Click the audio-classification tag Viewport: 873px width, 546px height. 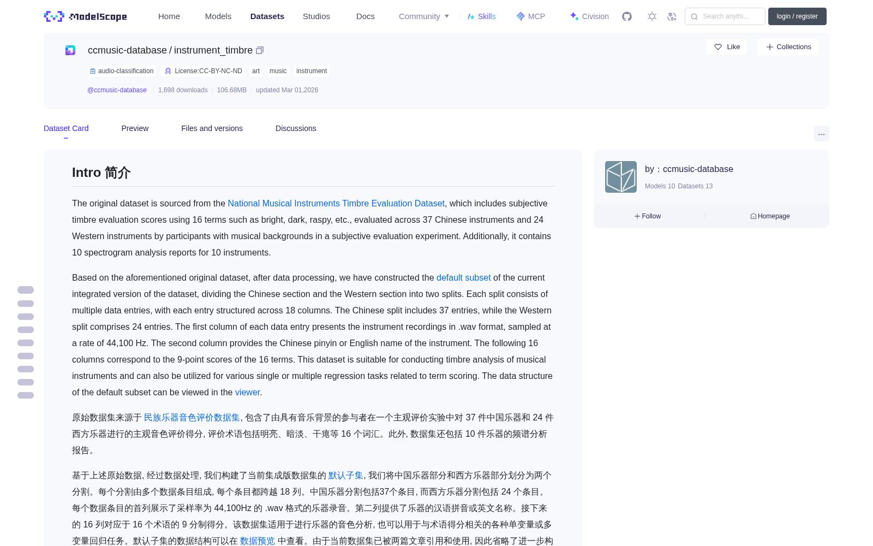122,71
